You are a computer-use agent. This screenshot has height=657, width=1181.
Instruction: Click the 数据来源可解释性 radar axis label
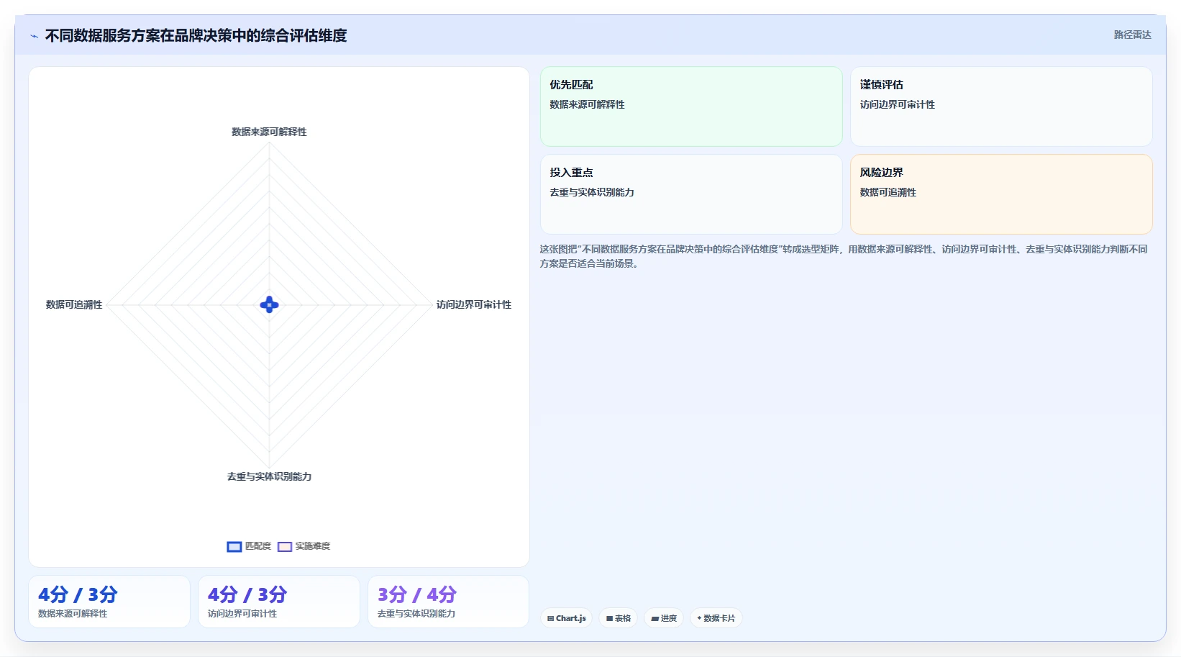click(269, 132)
